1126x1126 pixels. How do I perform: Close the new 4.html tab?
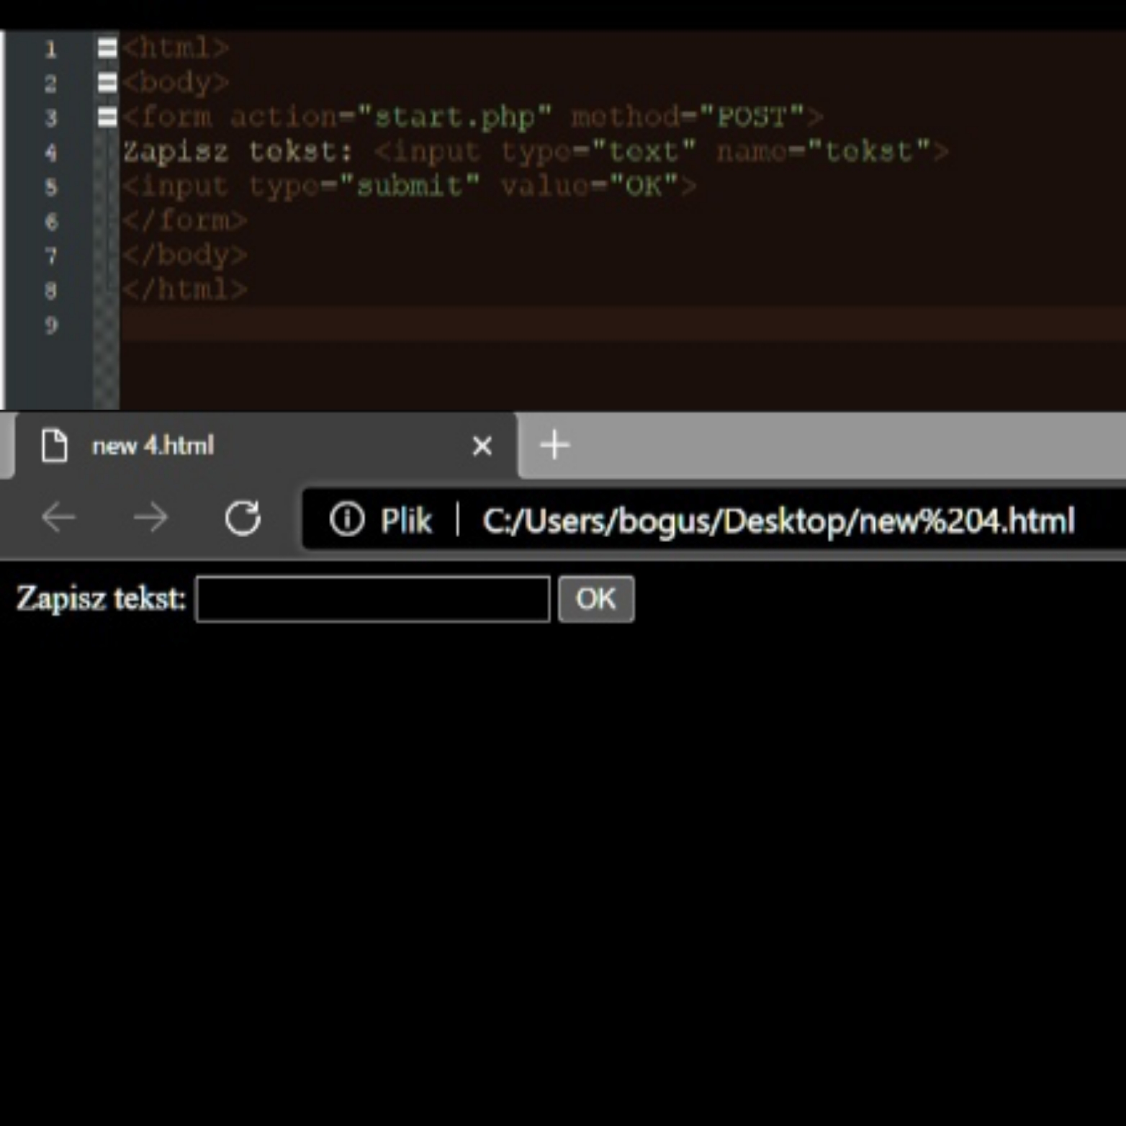point(482,446)
